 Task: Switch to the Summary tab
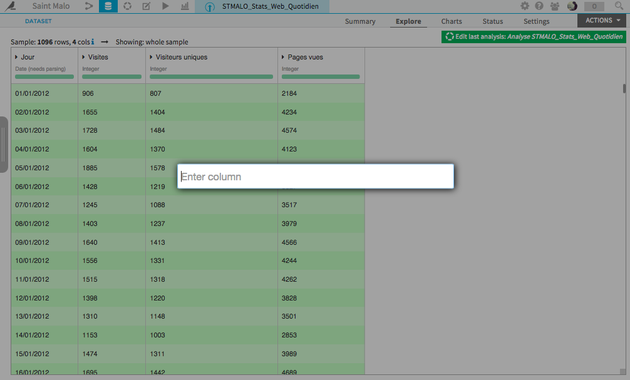(x=360, y=21)
